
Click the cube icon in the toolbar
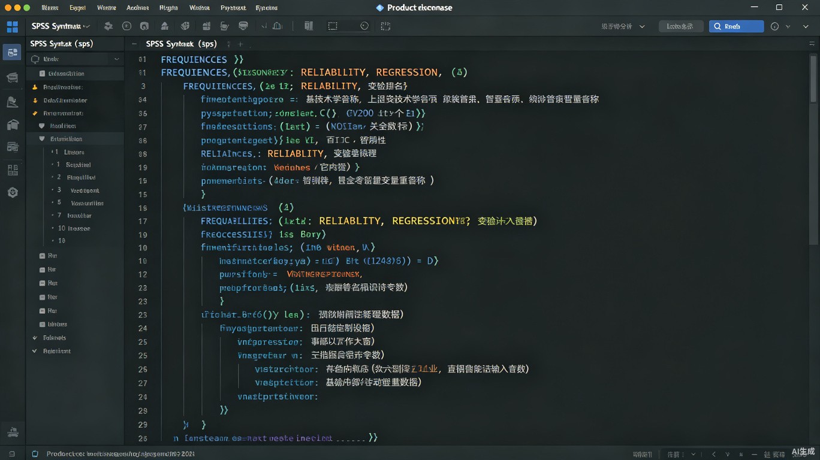(185, 26)
